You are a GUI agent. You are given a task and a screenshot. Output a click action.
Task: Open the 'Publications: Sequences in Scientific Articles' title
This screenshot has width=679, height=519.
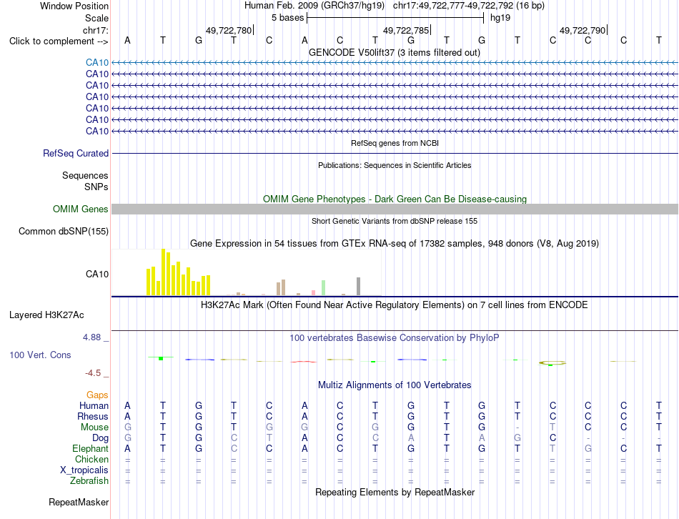[x=395, y=165]
